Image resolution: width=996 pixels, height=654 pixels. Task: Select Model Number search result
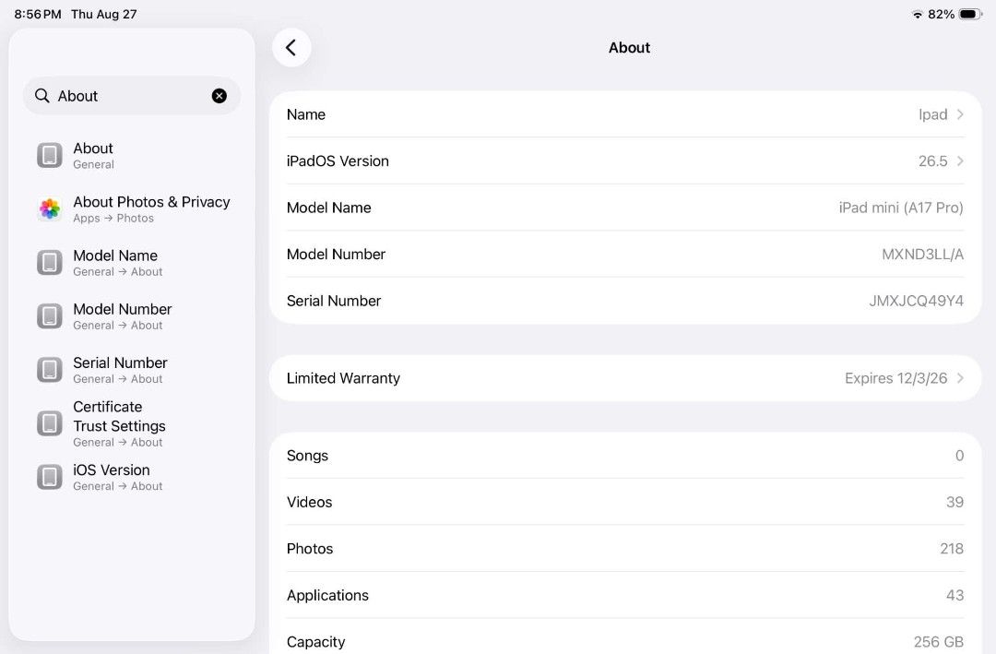pos(132,315)
